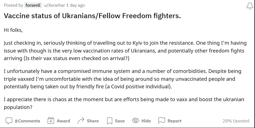
Task: Open the post title about vaccine status
Action: point(92,16)
